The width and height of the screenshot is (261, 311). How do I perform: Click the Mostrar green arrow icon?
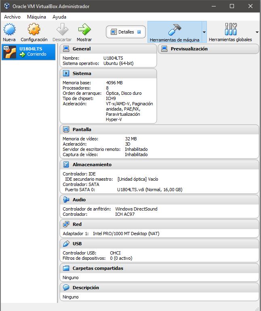point(84,29)
